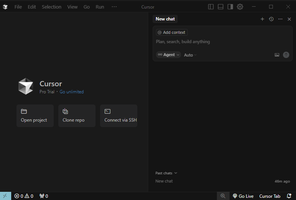This screenshot has height=200, width=296.
Task: Open chat history clock icon
Action: click(271, 19)
